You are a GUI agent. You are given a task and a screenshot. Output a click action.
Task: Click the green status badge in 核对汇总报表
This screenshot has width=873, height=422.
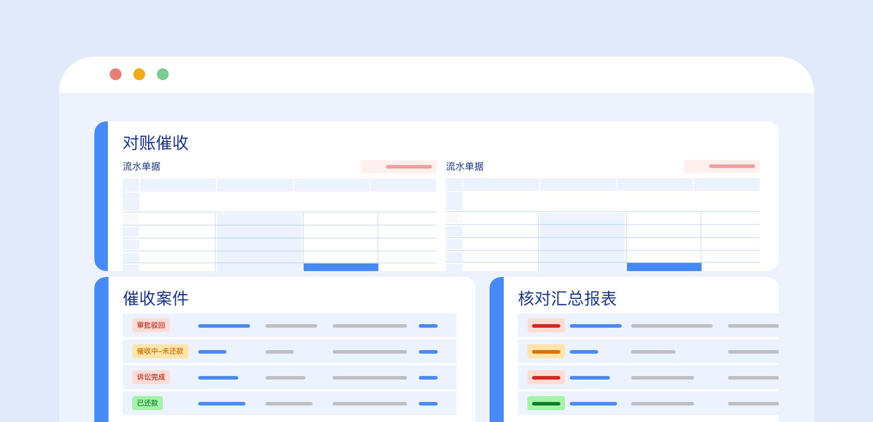[546, 404]
